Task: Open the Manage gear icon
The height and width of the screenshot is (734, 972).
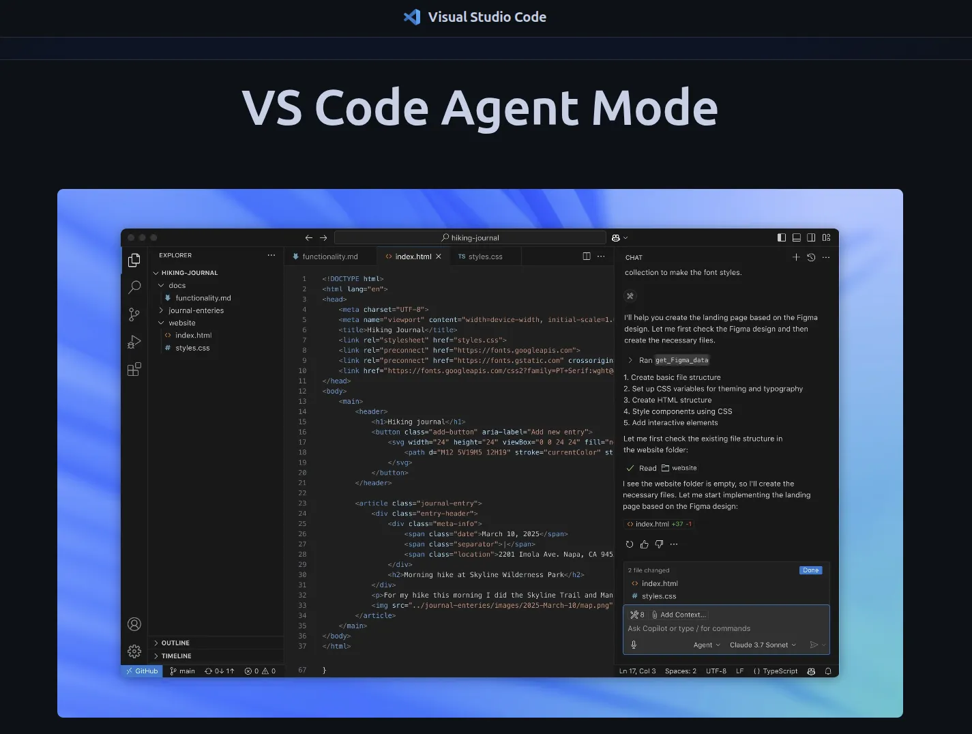Action: point(134,651)
